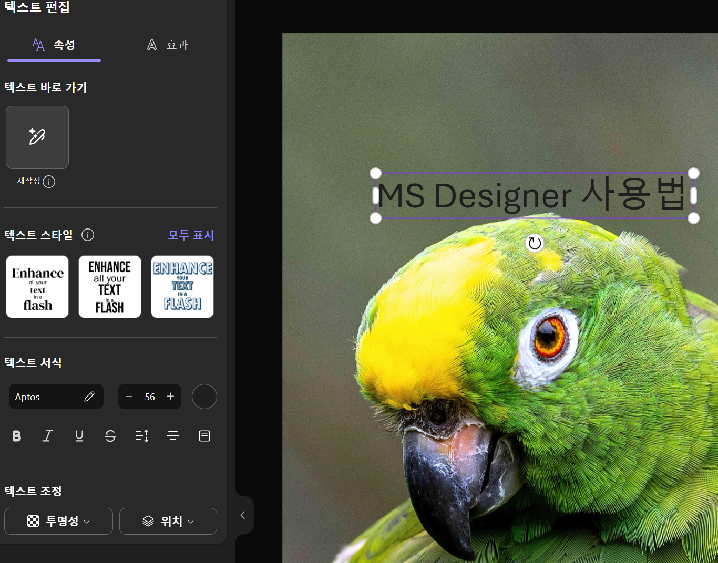Toggle underline formatting
Viewport: 718px width, 563px height.
point(79,436)
